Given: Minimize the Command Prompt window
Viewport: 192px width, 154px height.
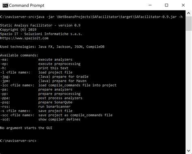Looking at the screenshot, I should point(150,5).
